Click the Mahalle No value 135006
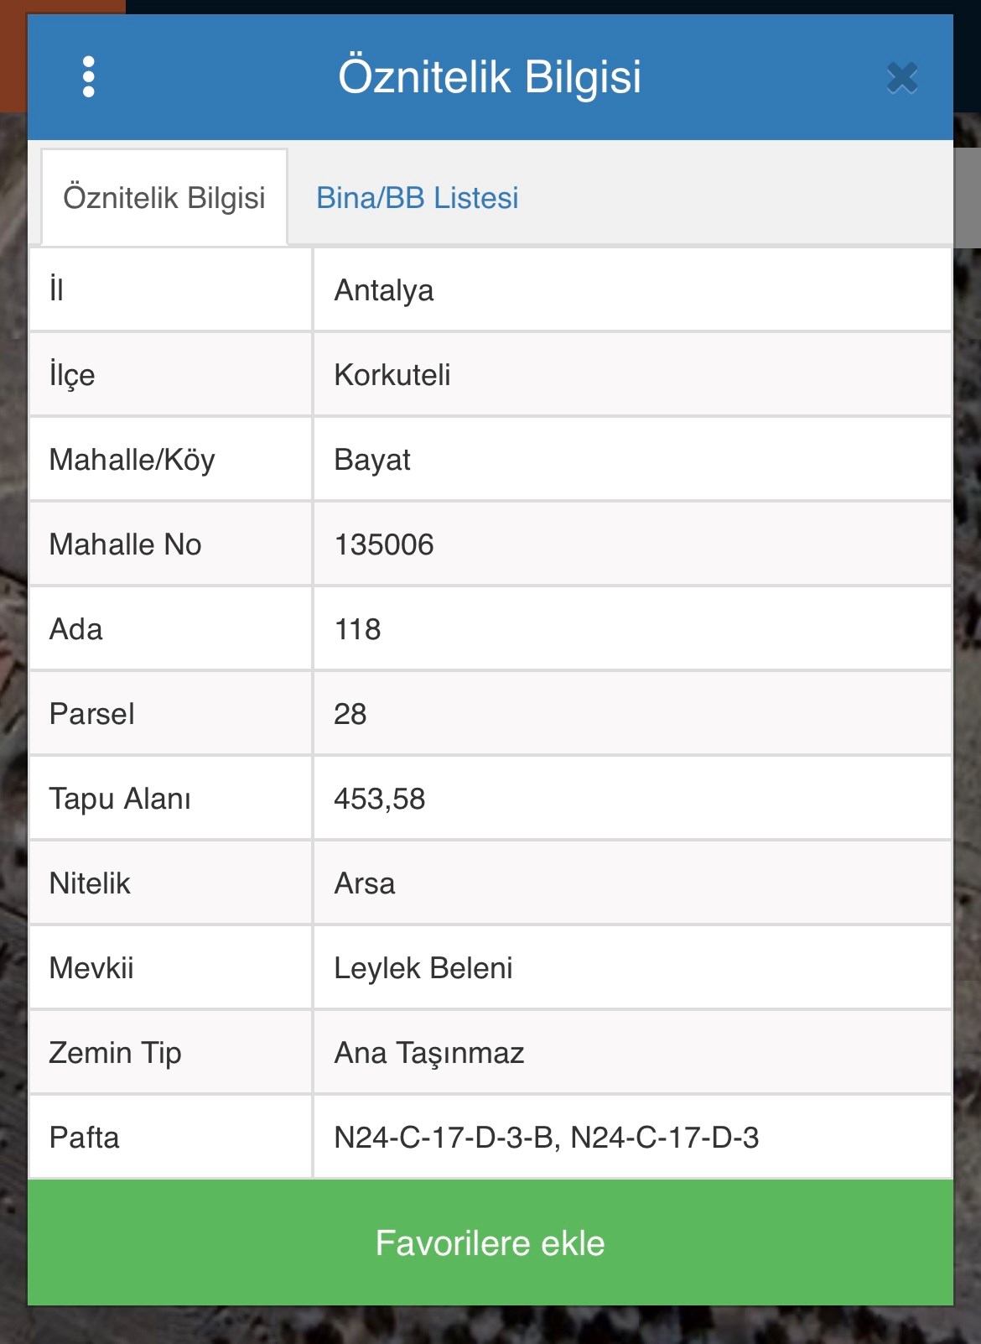The height and width of the screenshot is (1344, 981). point(384,544)
